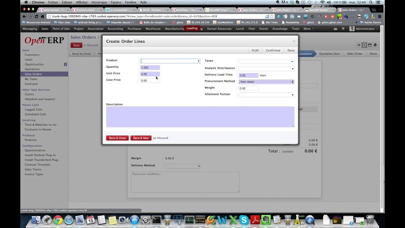Open the Accounting menu
Viewport: 405px width, 228px height.
115,29
